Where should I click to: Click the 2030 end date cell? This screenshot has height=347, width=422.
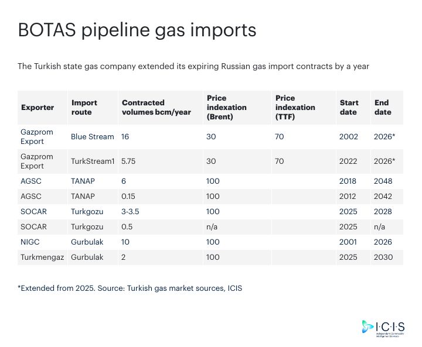click(383, 257)
